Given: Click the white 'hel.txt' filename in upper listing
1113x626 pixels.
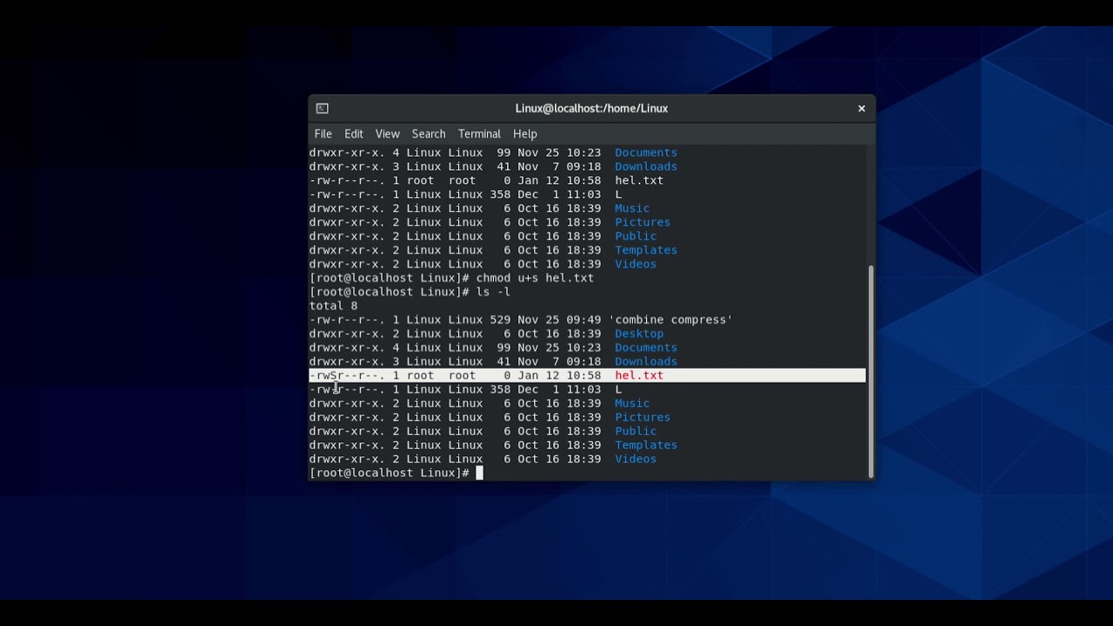Looking at the screenshot, I should tap(639, 181).
